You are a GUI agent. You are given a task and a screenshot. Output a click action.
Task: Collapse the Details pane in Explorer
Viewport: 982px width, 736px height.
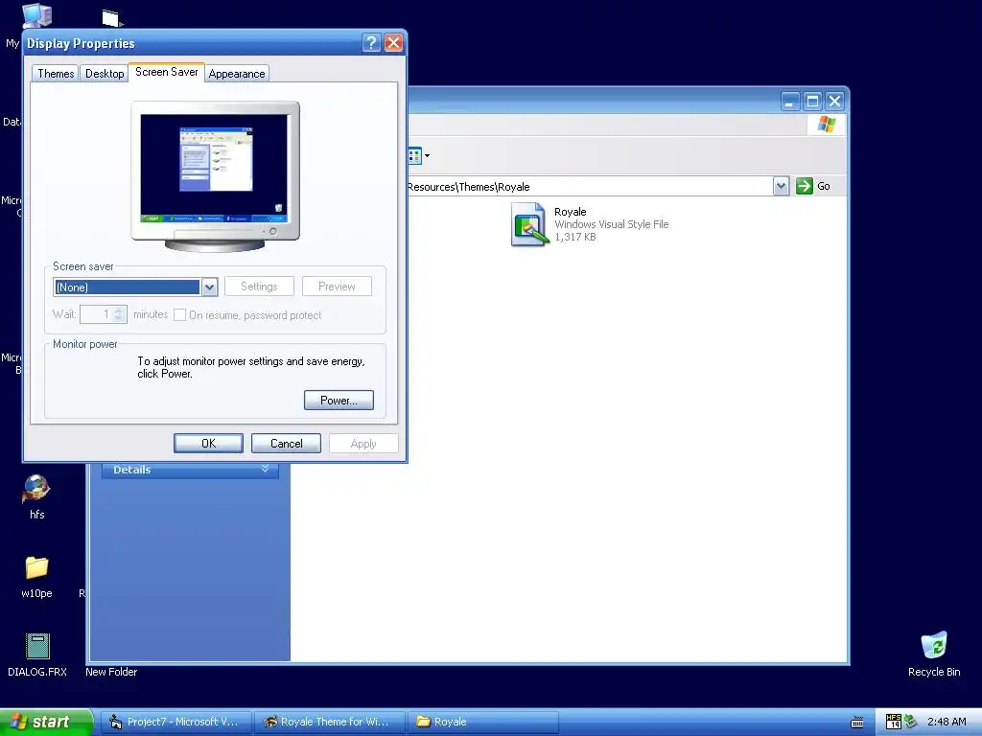click(x=265, y=469)
